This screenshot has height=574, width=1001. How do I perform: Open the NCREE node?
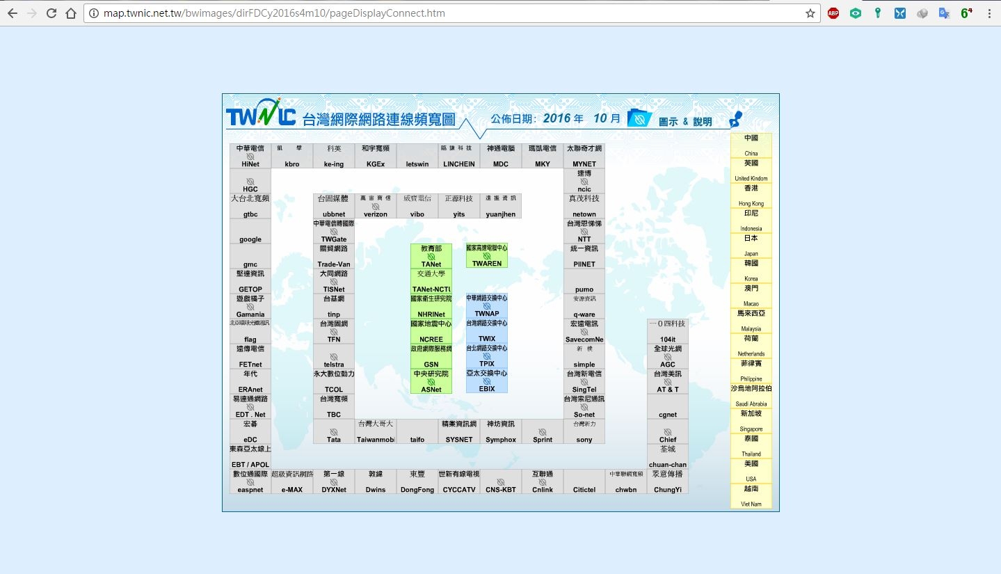coord(431,331)
